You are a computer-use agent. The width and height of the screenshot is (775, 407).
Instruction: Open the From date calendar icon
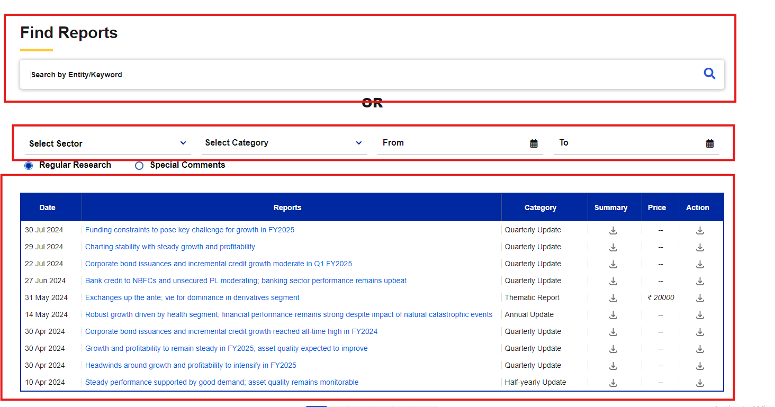pyautogui.click(x=534, y=143)
